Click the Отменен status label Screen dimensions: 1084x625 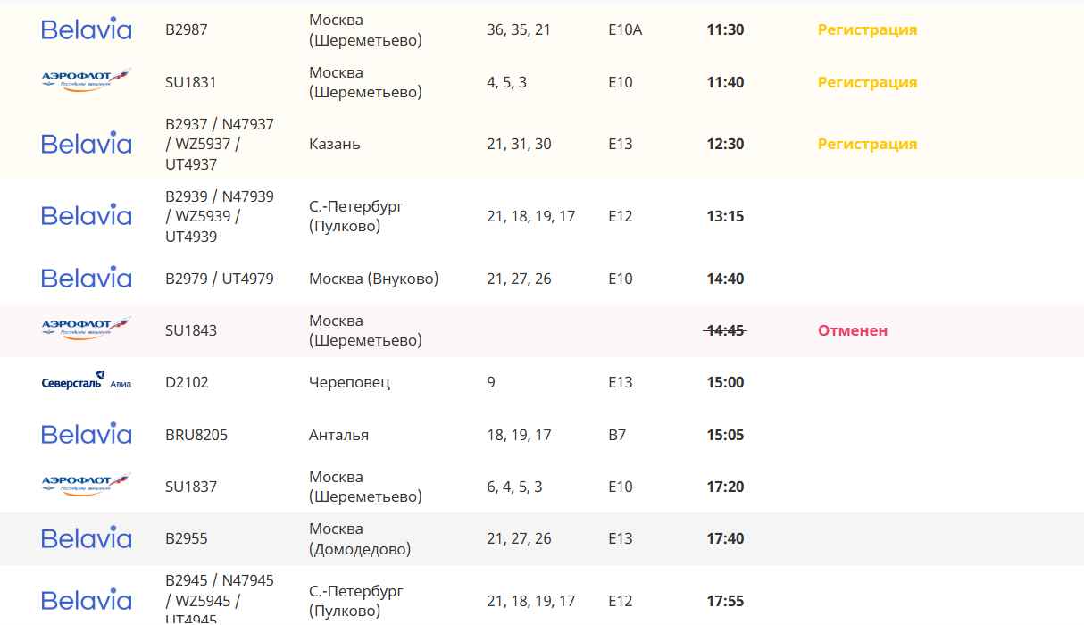coord(853,330)
